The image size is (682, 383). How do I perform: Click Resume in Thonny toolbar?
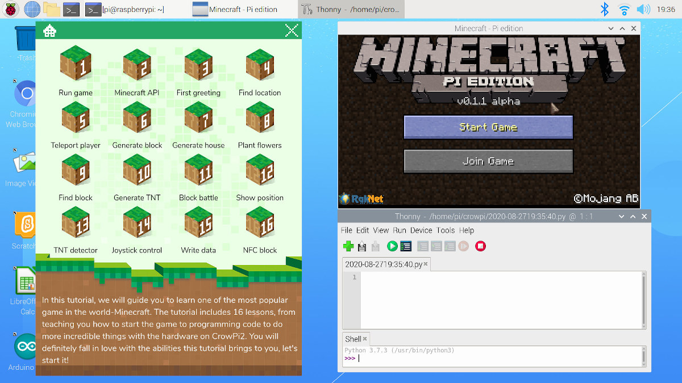pos(463,246)
